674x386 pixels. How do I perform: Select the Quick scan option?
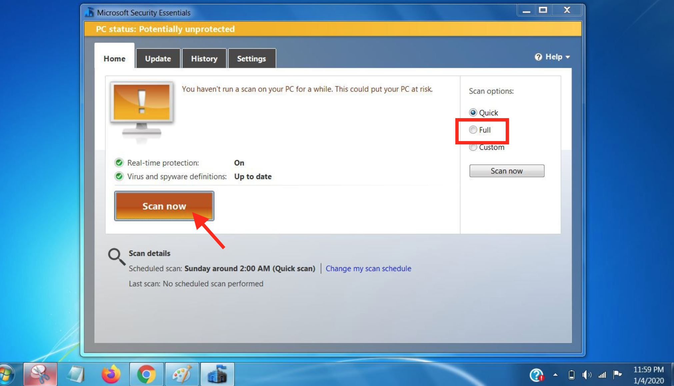[x=473, y=112]
